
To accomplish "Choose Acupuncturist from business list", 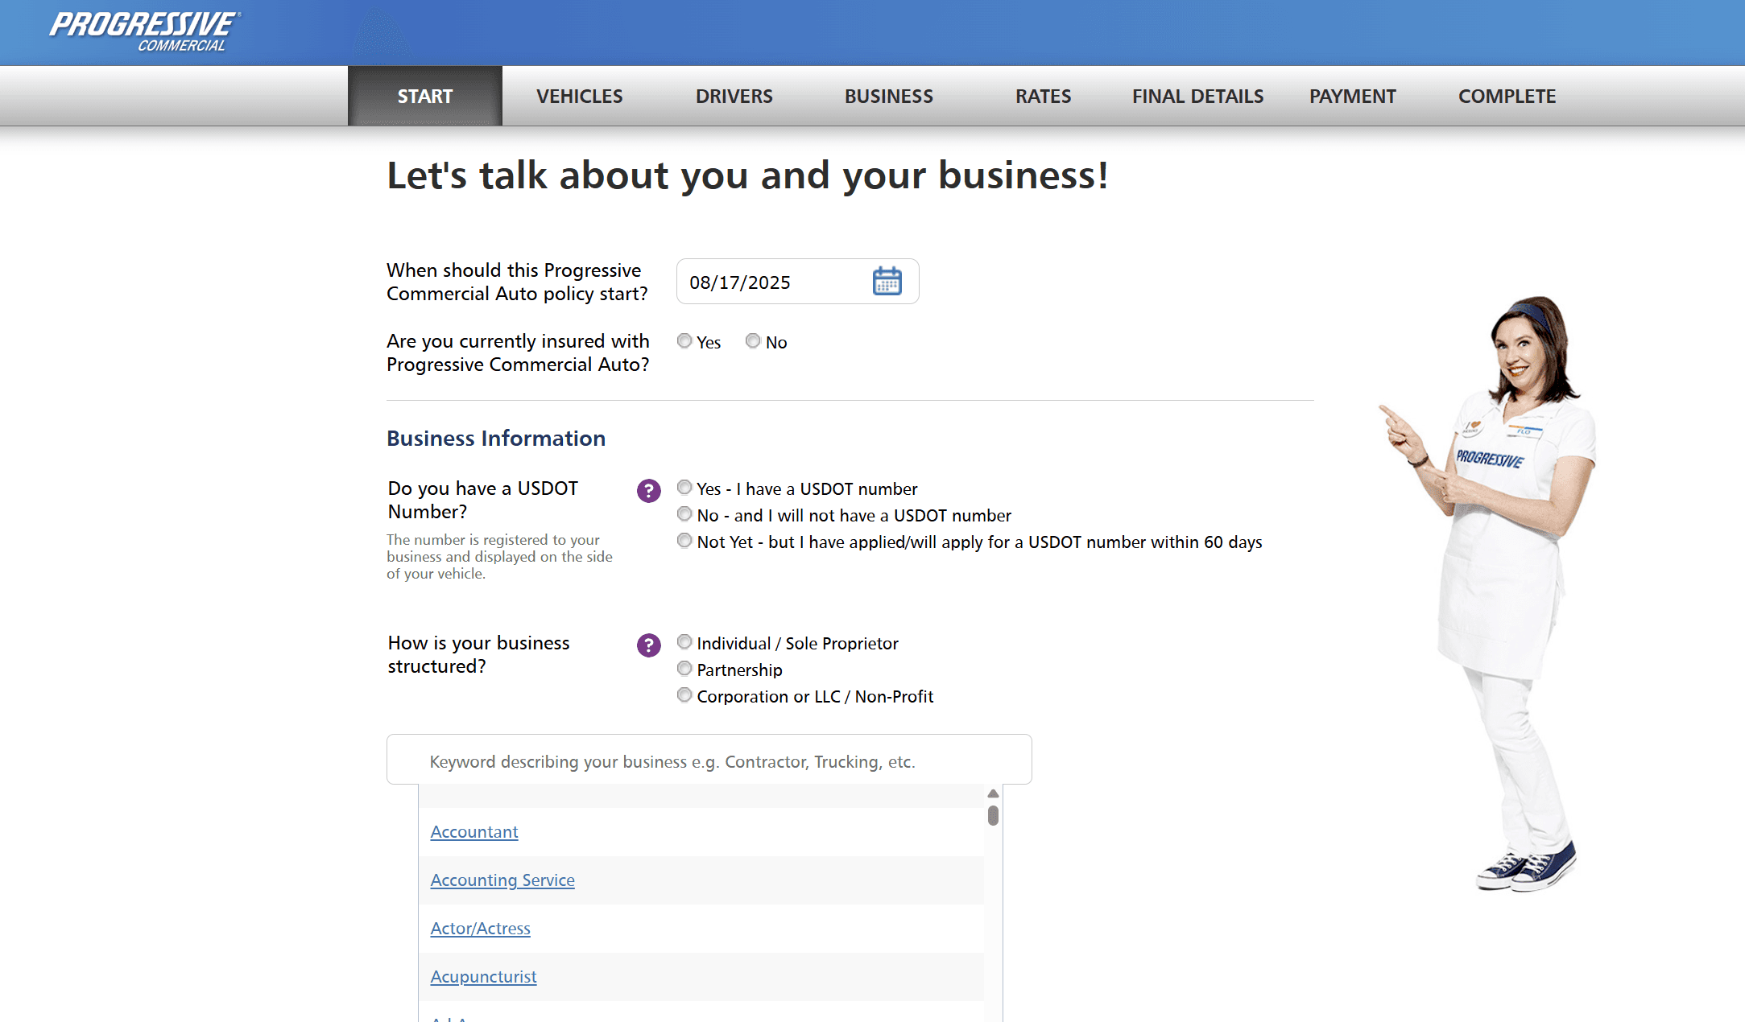I will coord(483,977).
